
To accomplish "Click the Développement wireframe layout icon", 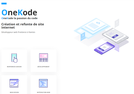I will [43, 58].
